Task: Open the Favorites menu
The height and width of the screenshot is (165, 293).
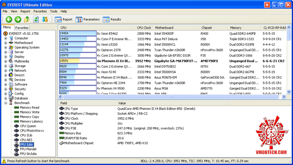Action: pyautogui.click(x=40, y=11)
